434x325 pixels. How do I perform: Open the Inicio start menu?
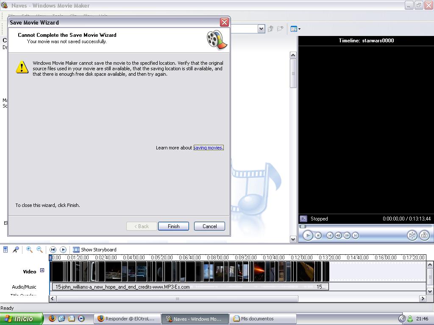pyautogui.click(x=22, y=319)
